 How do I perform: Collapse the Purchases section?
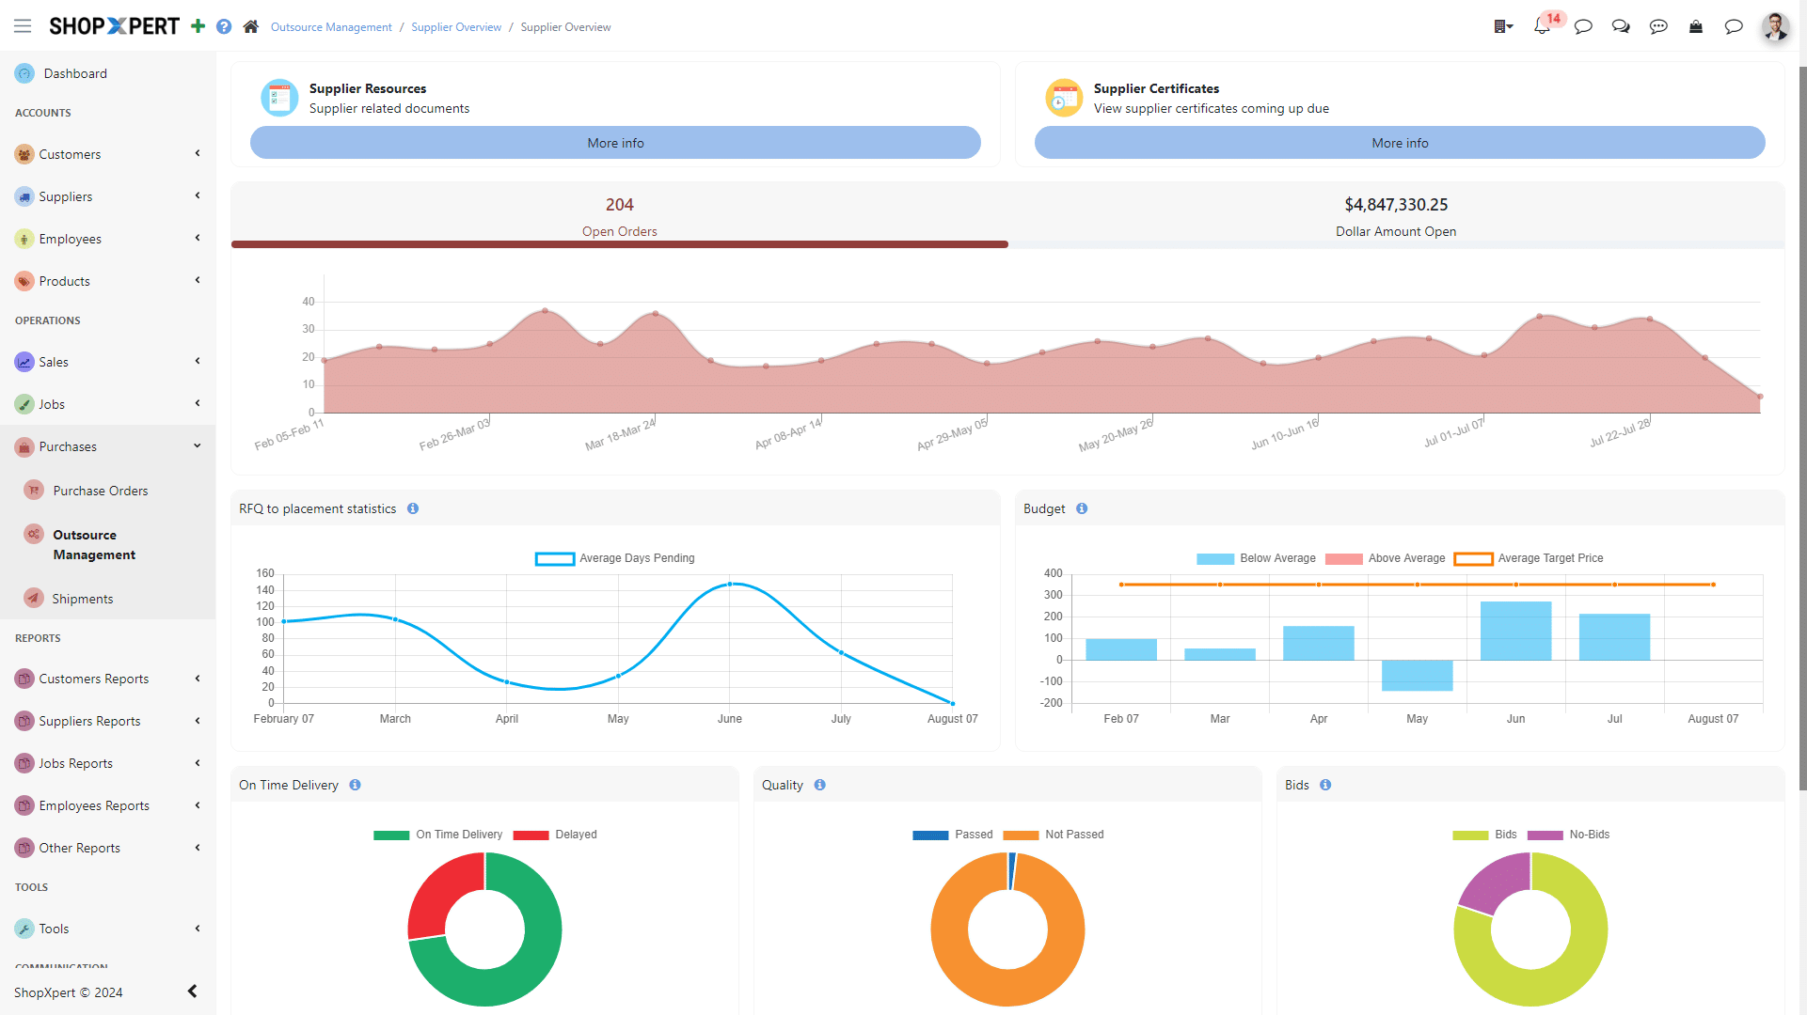pos(197,445)
